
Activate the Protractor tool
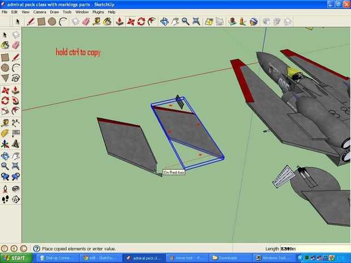5,133
